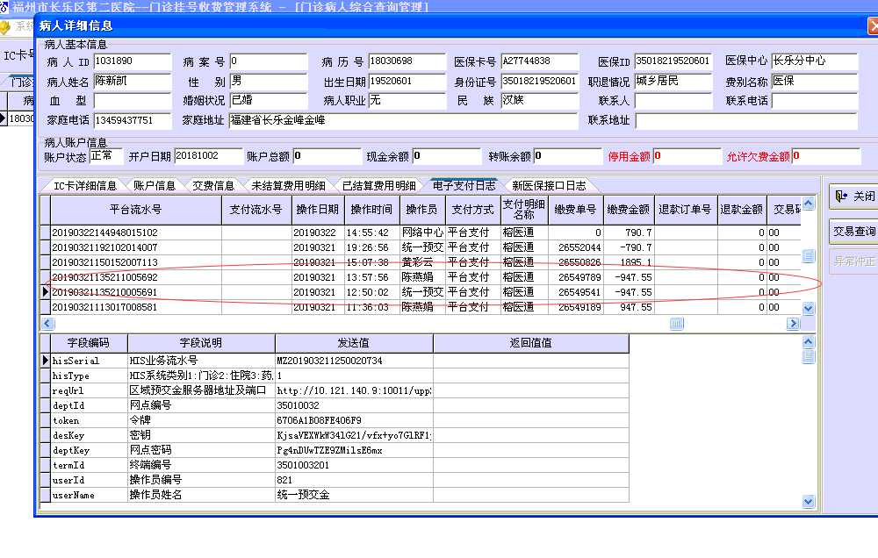This screenshot has height=558, width=878.
Task: Click the 联系地址 input field
Action: pyautogui.click(x=746, y=120)
